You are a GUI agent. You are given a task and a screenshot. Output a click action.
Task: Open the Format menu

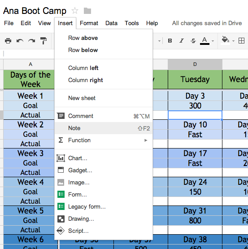[89, 23]
